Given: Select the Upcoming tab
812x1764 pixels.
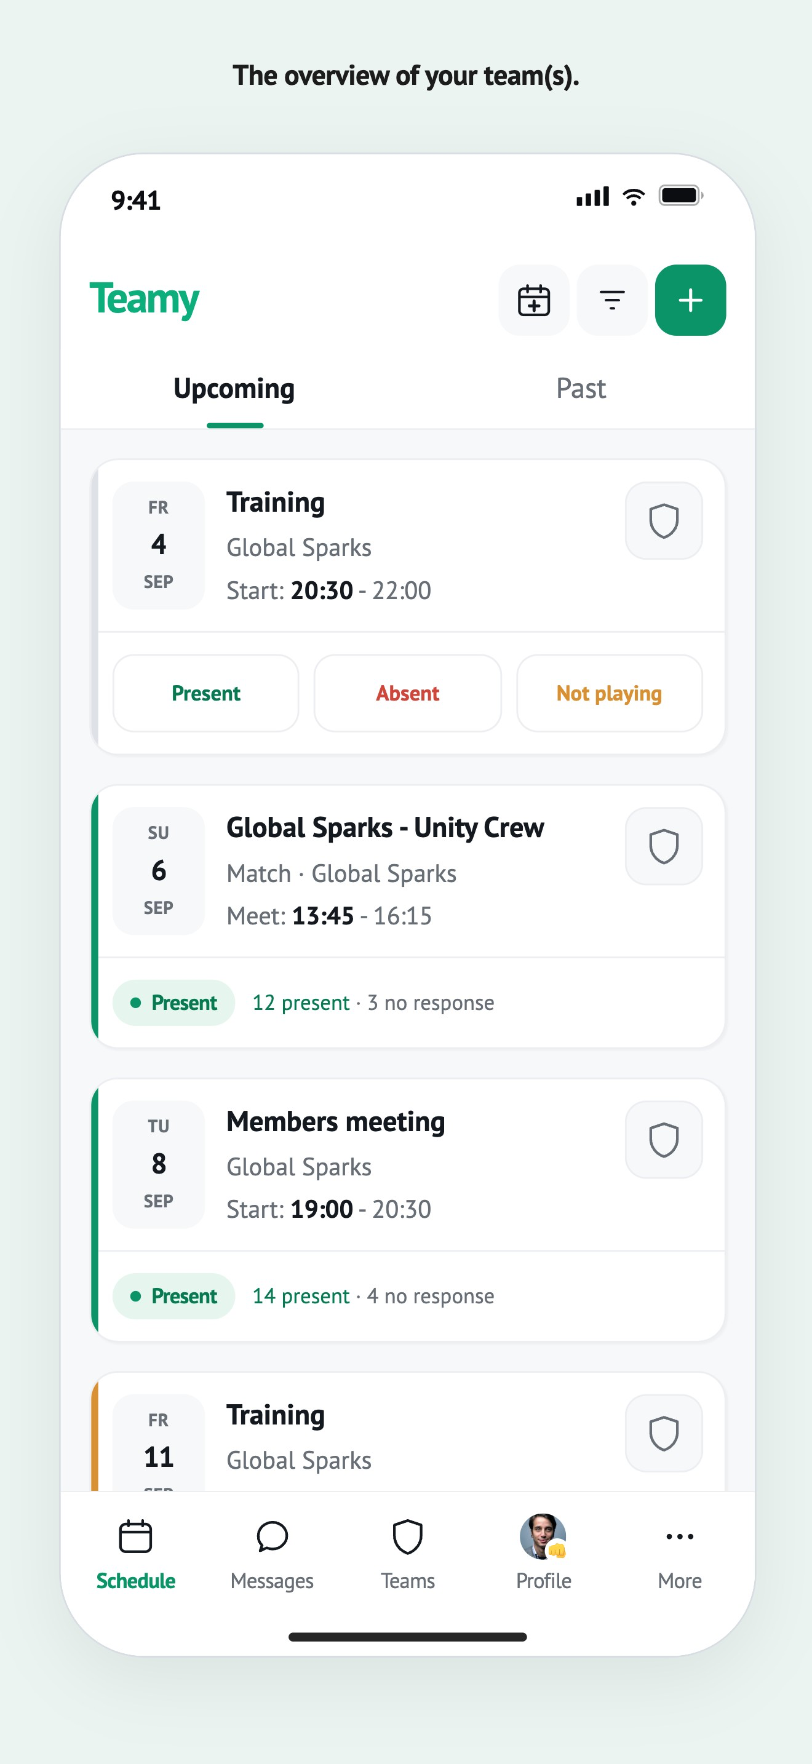Looking at the screenshot, I should pos(234,388).
